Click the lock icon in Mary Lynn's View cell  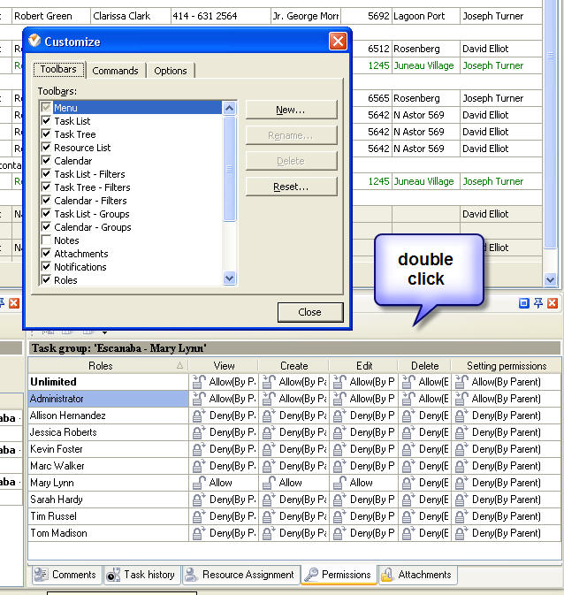(x=199, y=483)
